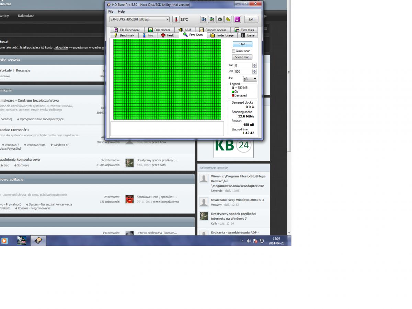Open the File menu in HD Tune
The height and width of the screenshot is (309, 412).
click(111, 12)
